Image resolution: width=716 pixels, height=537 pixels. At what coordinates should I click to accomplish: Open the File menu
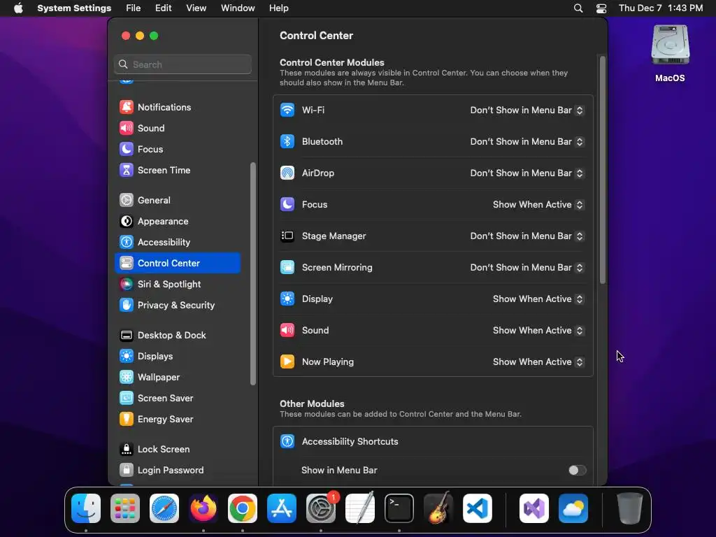coord(134,8)
